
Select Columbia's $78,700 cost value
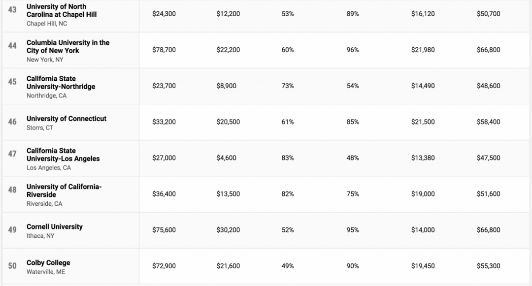tap(164, 50)
